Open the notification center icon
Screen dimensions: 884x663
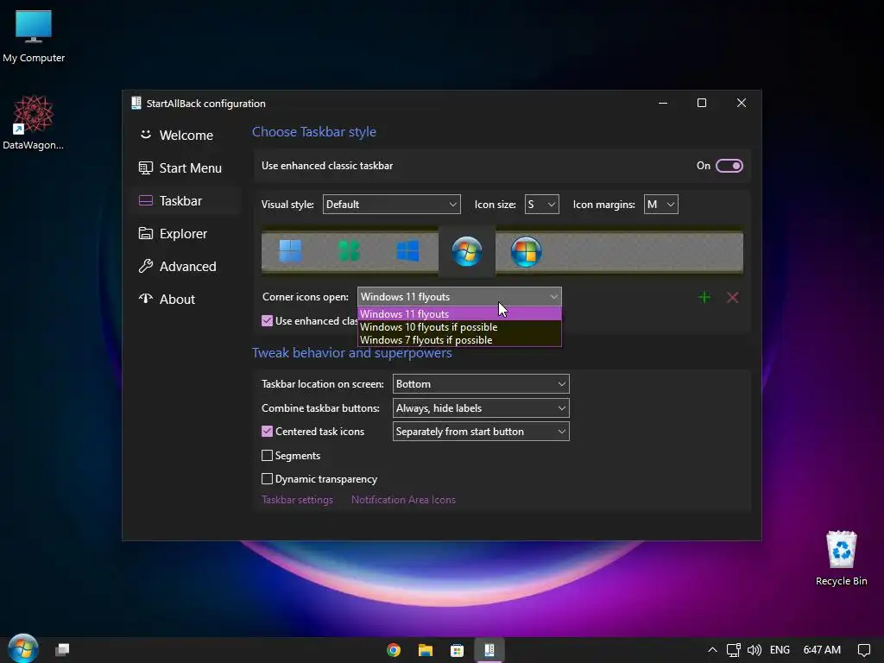tap(863, 650)
